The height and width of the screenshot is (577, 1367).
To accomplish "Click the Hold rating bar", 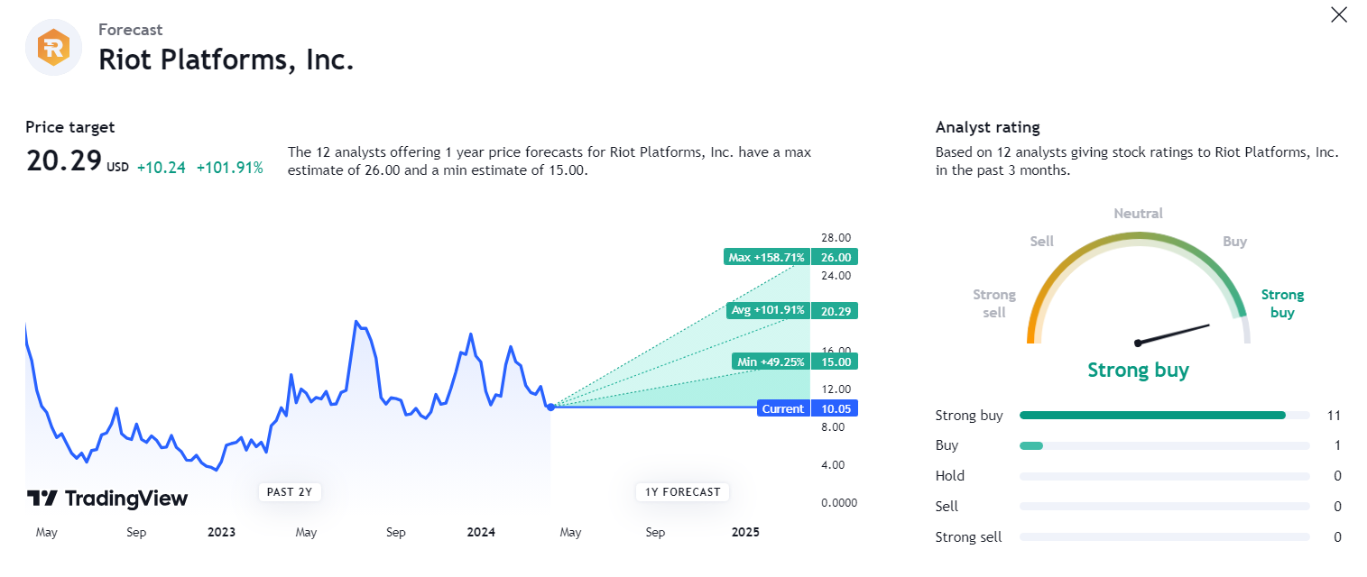I will (1164, 476).
